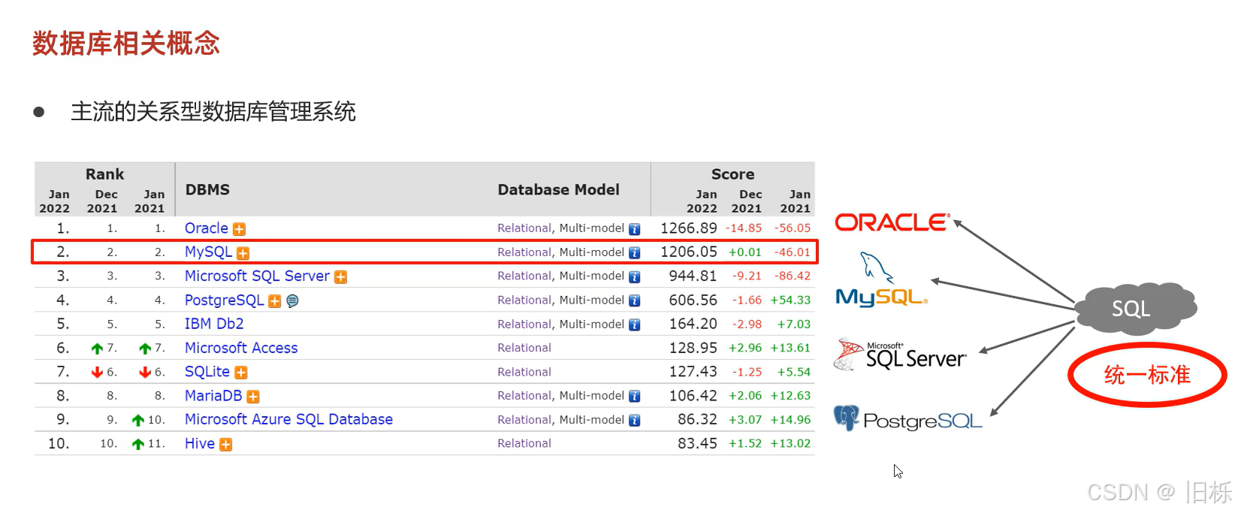Open the Hive link
Screen dimensions: 1235x513
pyautogui.click(x=200, y=444)
